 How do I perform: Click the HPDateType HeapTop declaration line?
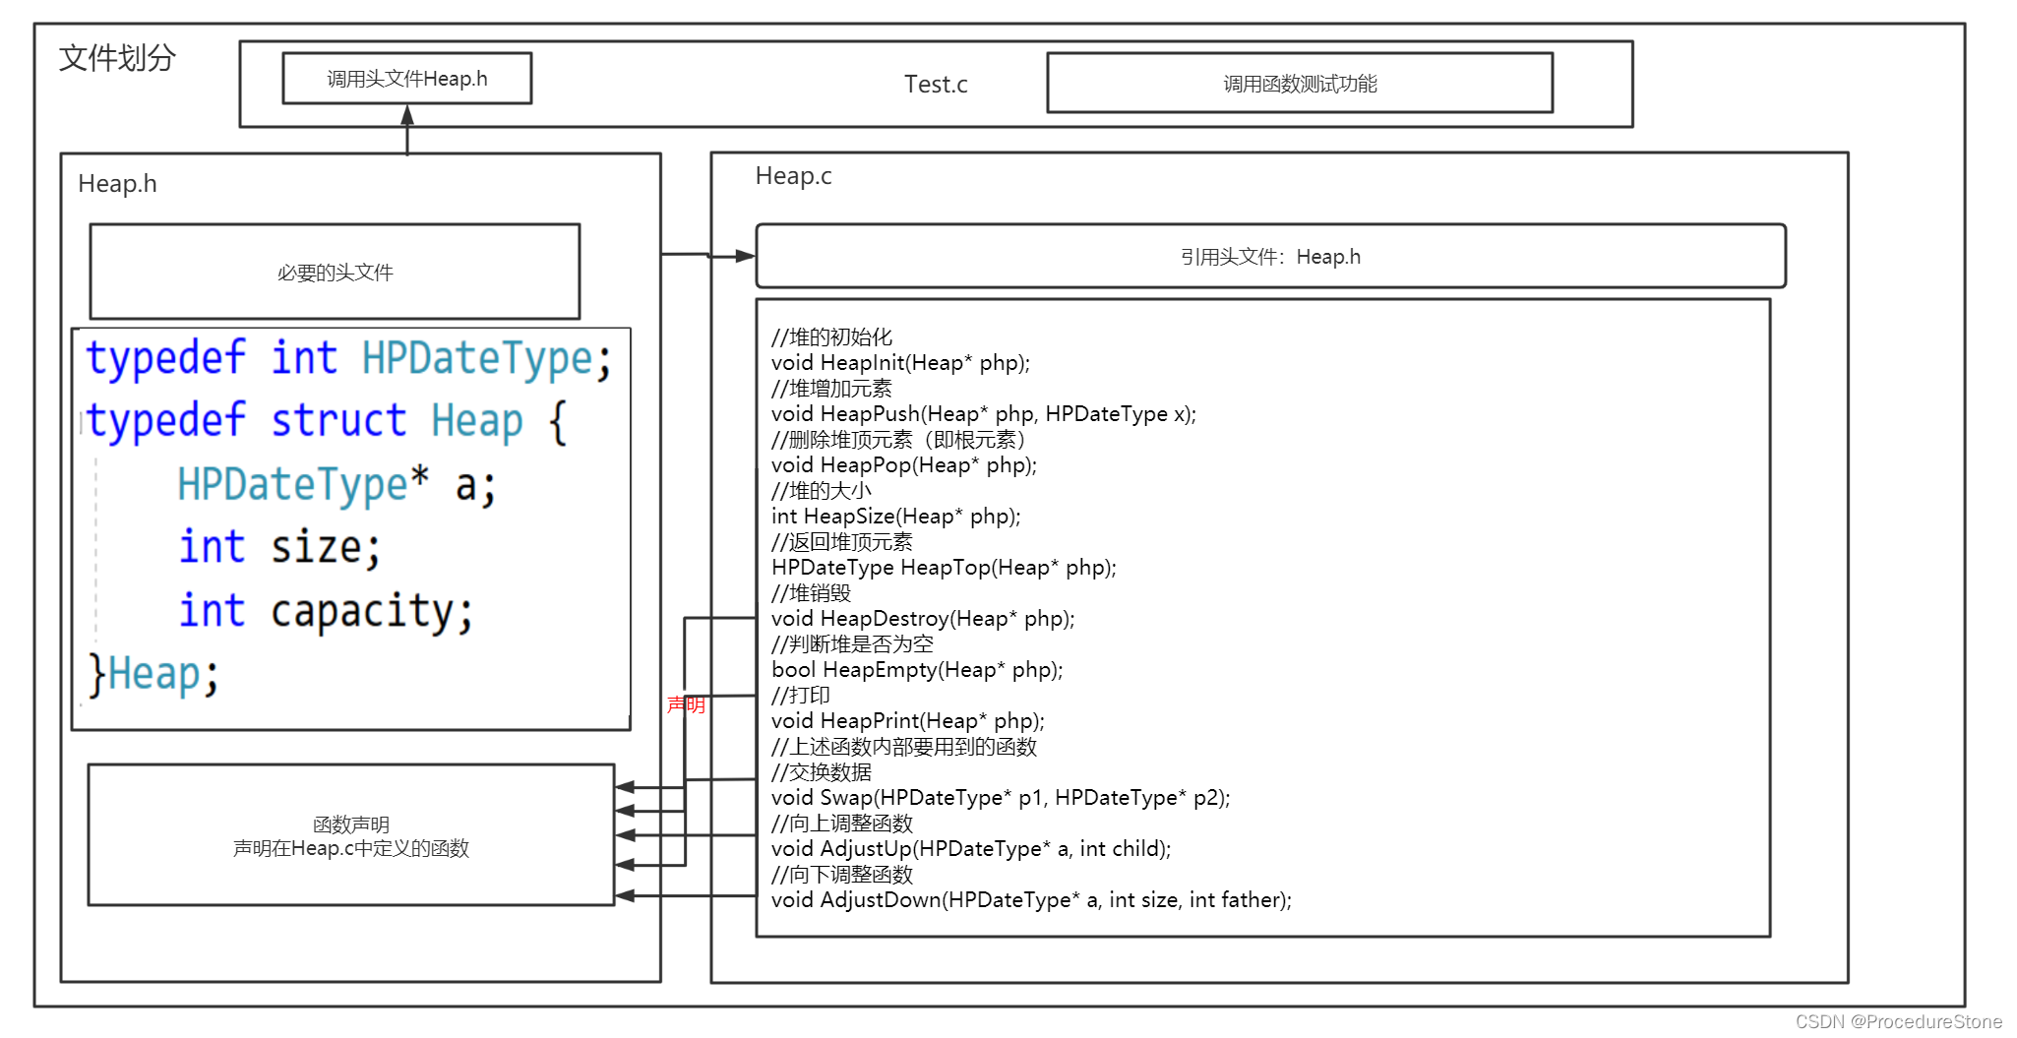click(944, 568)
